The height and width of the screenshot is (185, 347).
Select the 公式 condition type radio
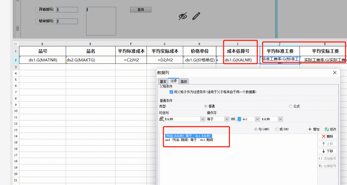click(291, 106)
